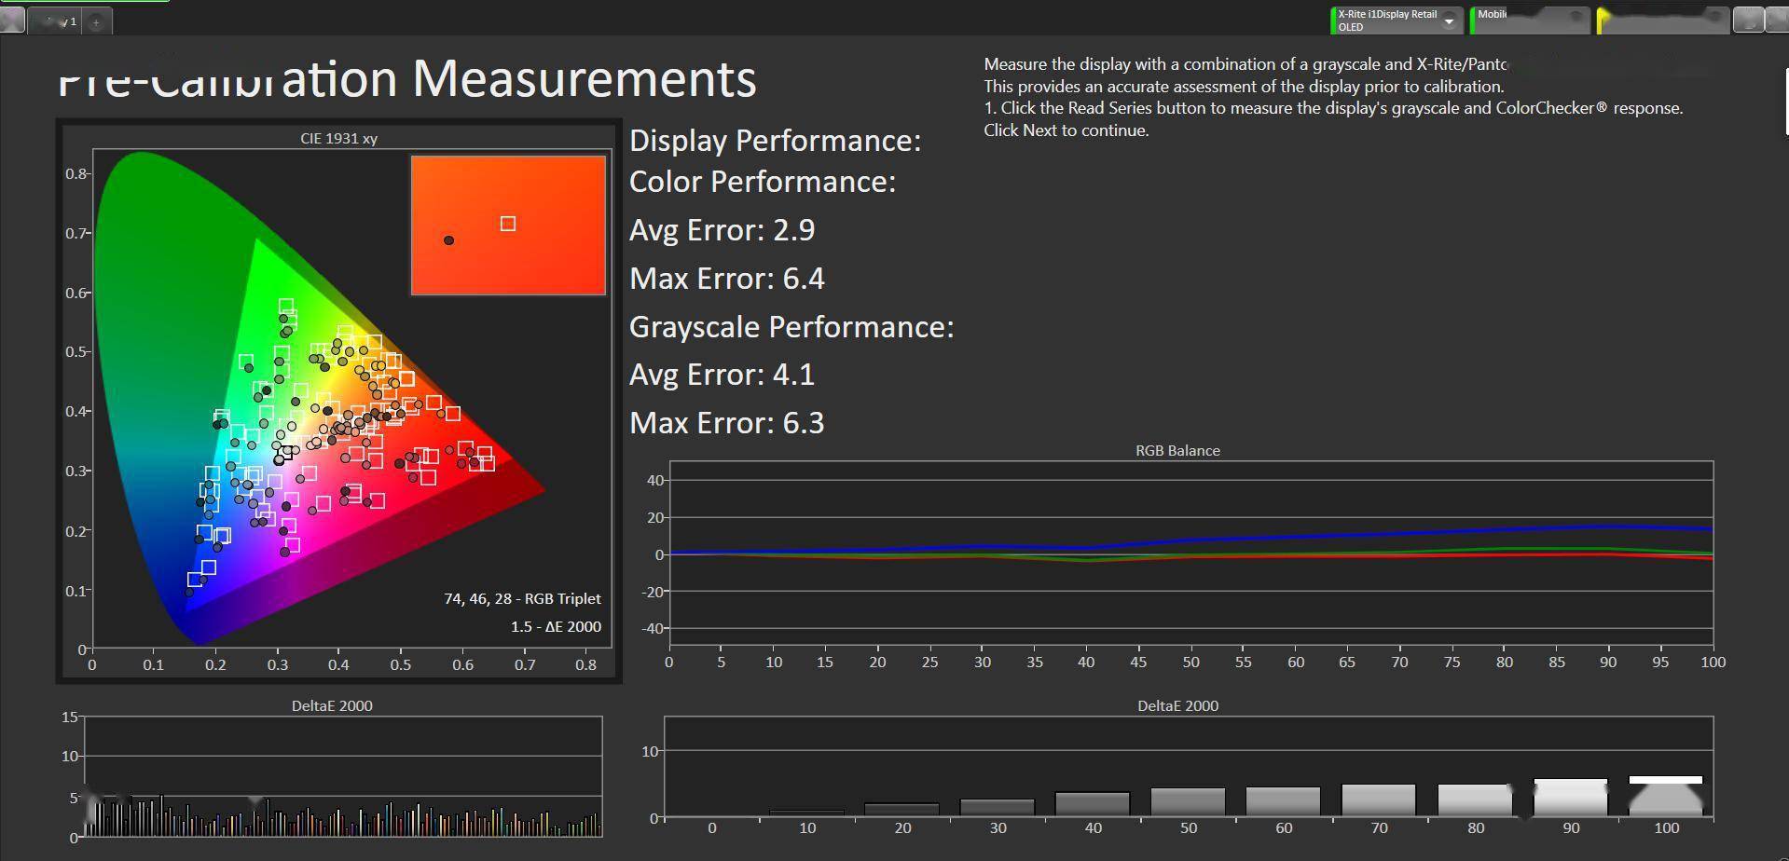This screenshot has width=1789, height=861.
Task: Click the white target square in orange swatch
Action: click(508, 224)
